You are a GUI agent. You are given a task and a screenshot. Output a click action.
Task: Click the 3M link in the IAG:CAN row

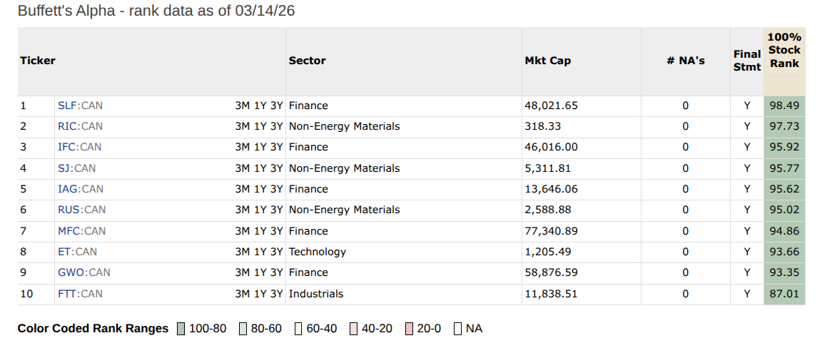point(242,189)
